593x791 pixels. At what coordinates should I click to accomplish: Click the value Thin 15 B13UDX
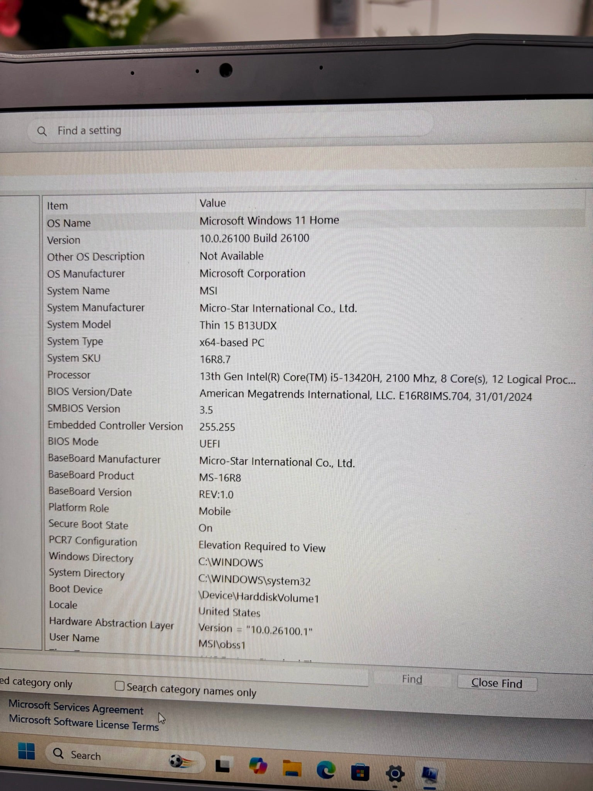(x=238, y=326)
